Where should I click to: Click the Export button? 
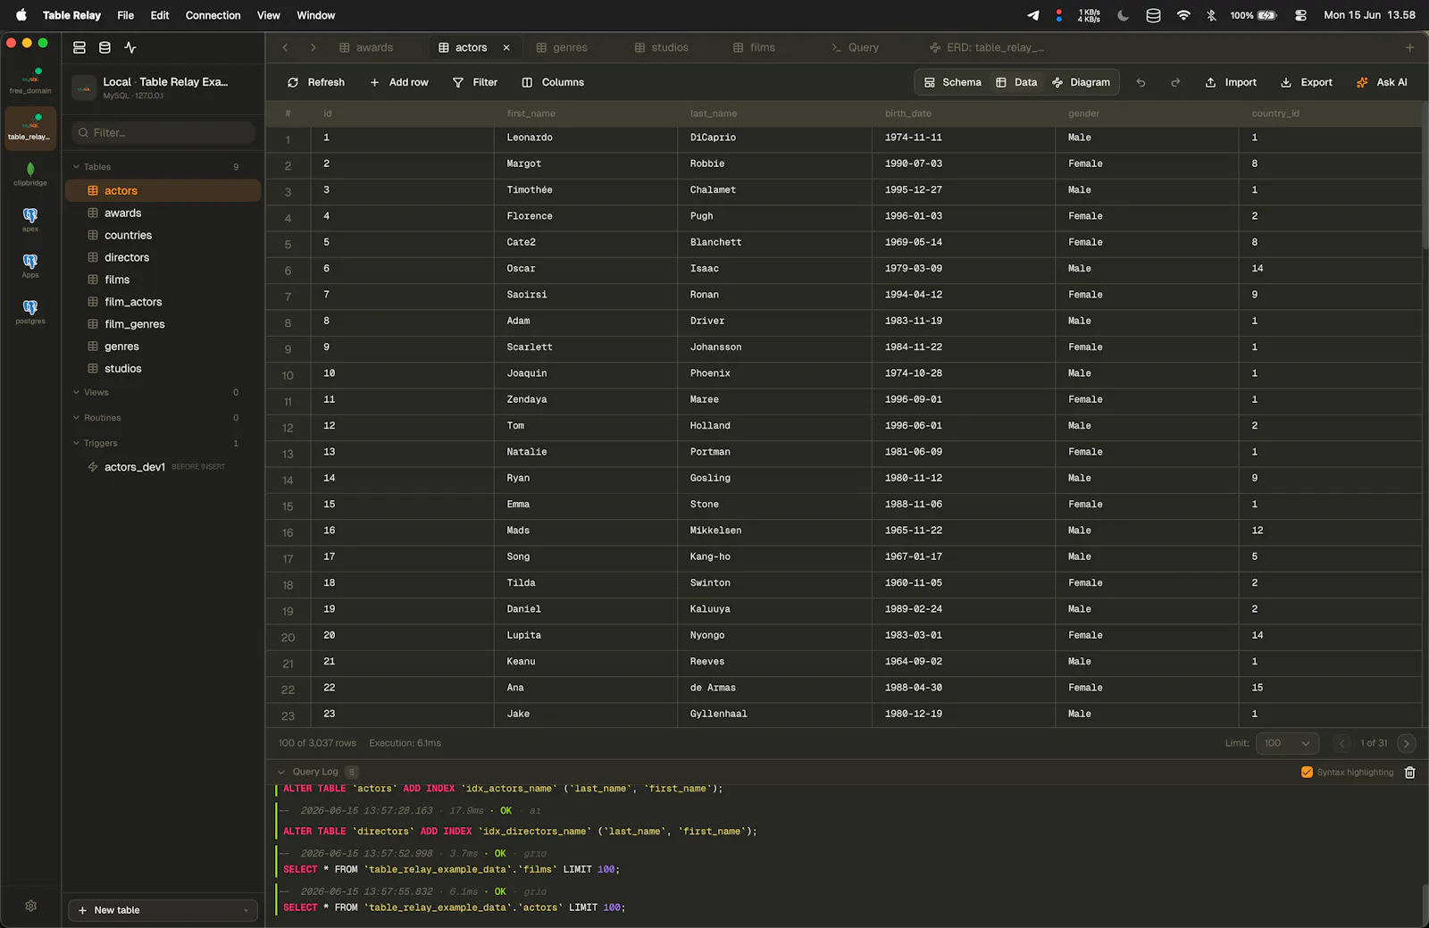pyautogui.click(x=1307, y=82)
